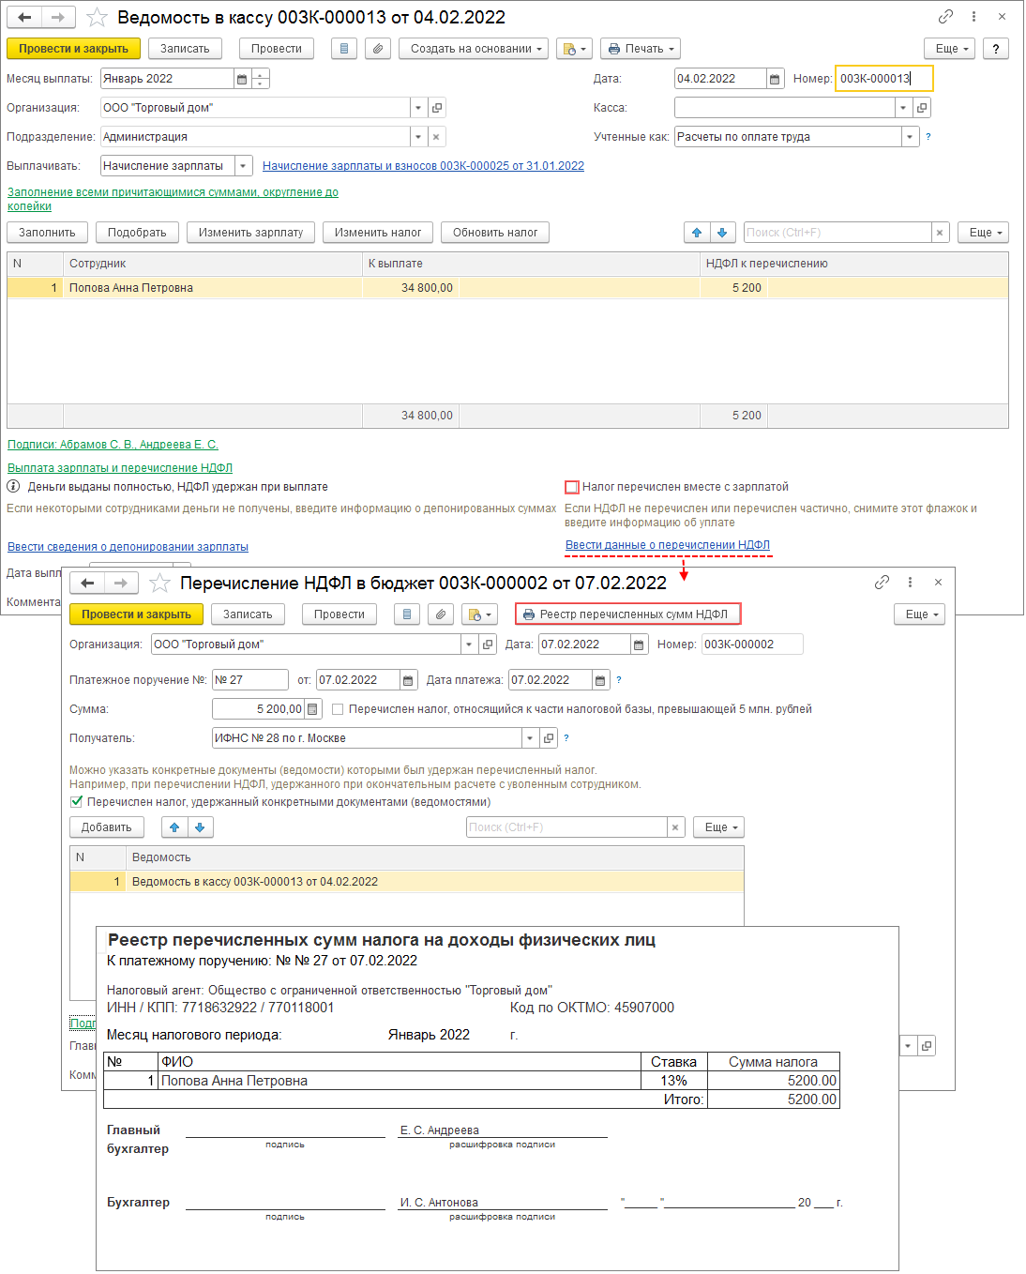Image resolution: width=1026 pixels, height=1274 pixels.
Task: Open link Ввести данные о перечислении НДФЛ
Action: tap(668, 545)
